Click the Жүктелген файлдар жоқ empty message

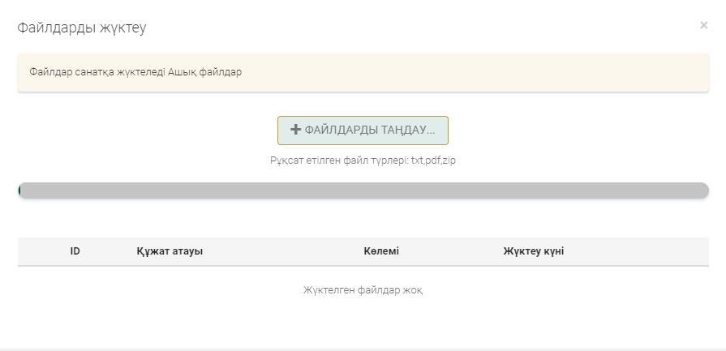coord(363,290)
